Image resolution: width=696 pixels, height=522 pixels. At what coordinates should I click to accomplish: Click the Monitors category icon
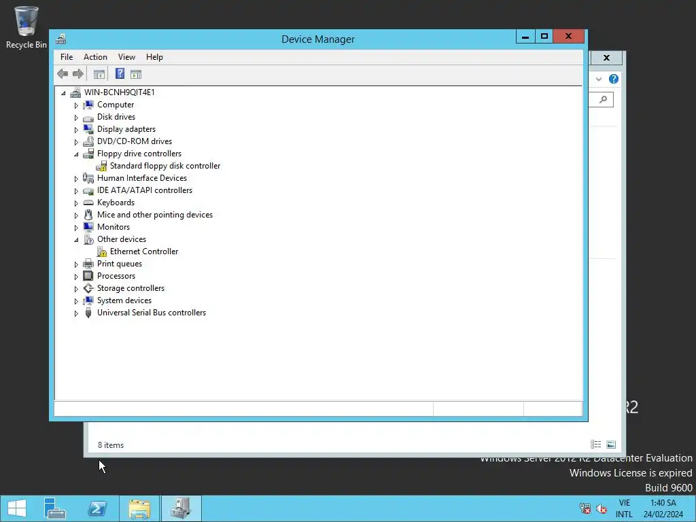88,227
